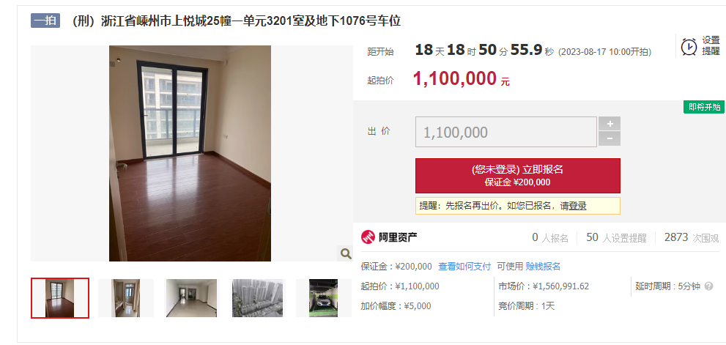Image resolution: width=726 pixels, height=345 pixels.
Task: Click the bid price input field
Action: tap(506, 132)
